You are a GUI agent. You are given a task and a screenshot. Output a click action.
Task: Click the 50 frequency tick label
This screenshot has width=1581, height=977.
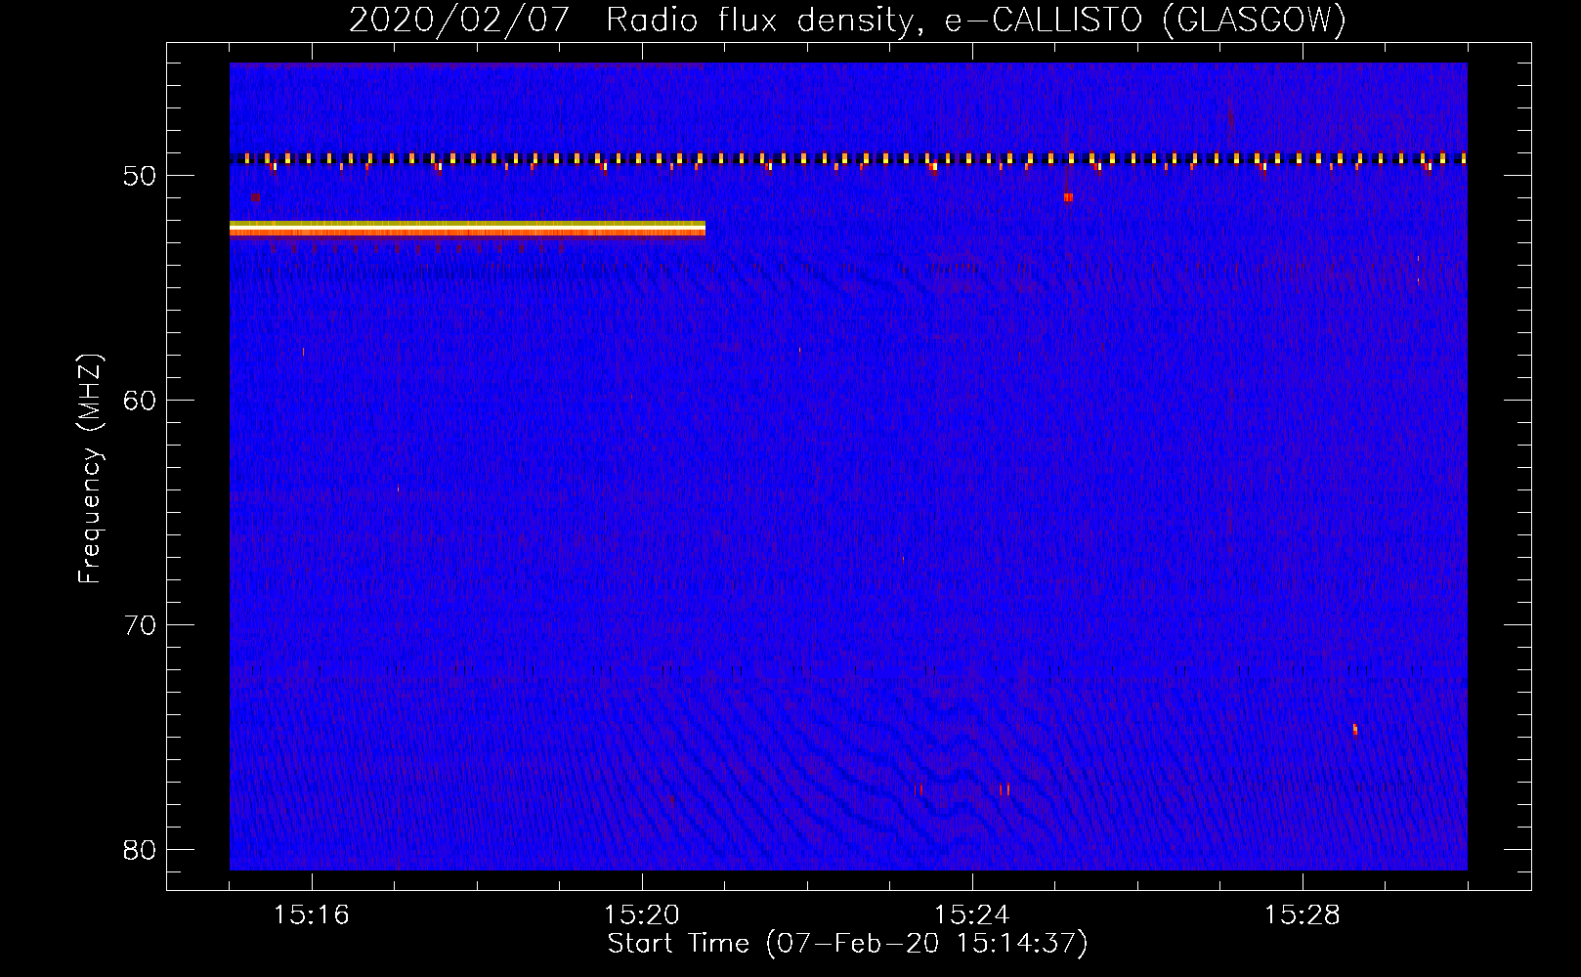point(140,176)
